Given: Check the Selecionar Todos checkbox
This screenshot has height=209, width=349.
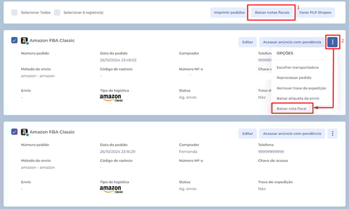Looking at the screenshot, I should pyautogui.click(x=14, y=12).
